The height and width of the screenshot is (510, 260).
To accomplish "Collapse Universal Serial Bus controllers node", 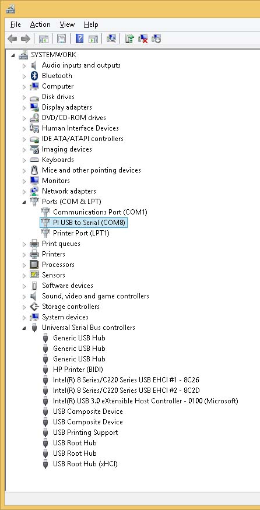I will tap(24, 328).
